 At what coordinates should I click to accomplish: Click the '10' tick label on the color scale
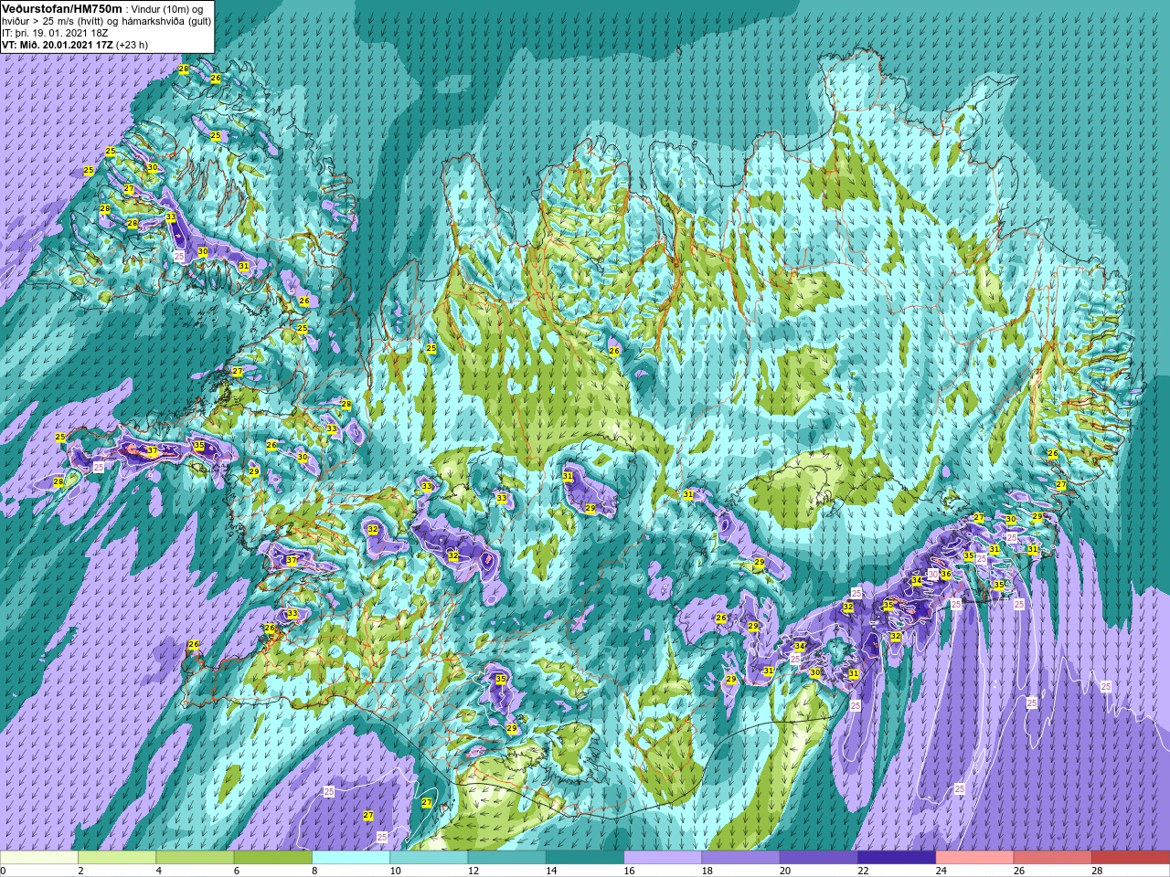click(x=395, y=871)
